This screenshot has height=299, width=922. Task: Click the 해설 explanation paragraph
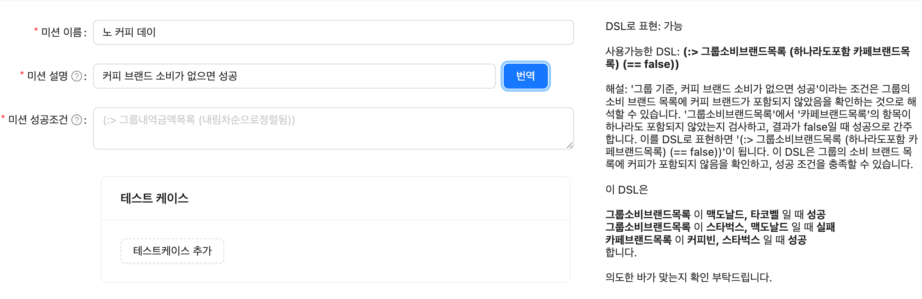click(x=761, y=126)
